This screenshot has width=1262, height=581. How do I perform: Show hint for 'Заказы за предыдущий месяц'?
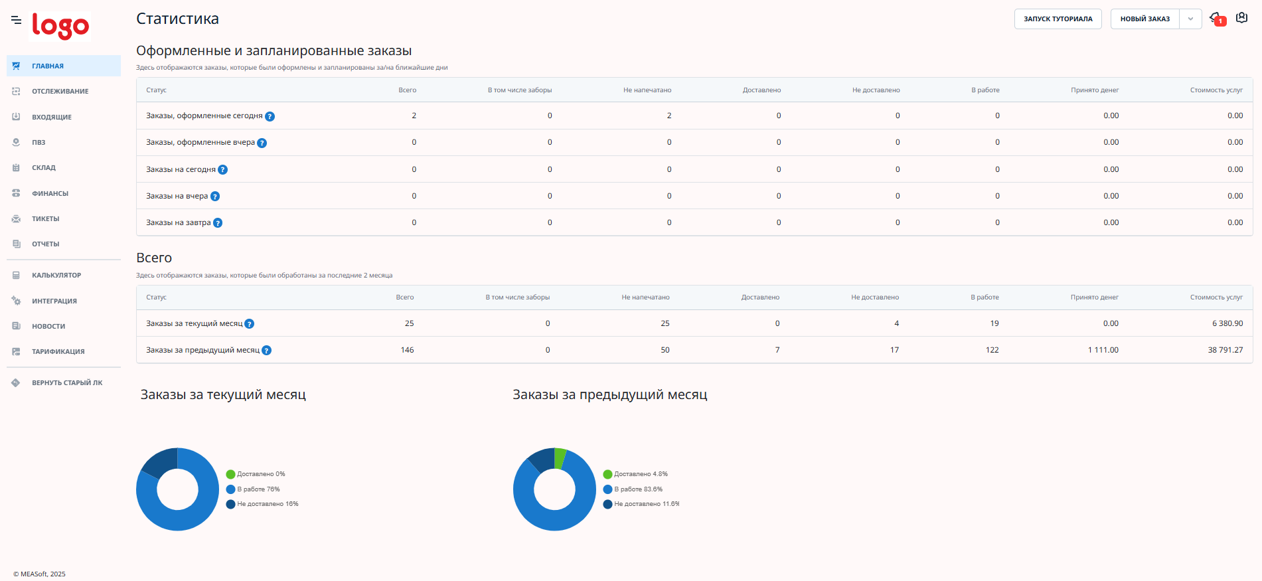pyautogui.click(x=267, y=351)
